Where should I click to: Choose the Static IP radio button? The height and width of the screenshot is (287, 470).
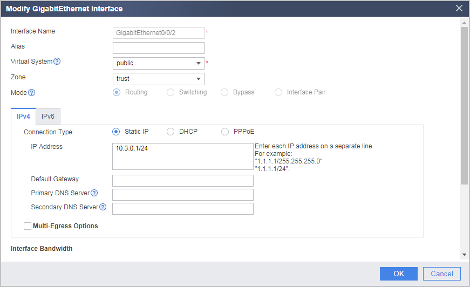pos(116,132)
